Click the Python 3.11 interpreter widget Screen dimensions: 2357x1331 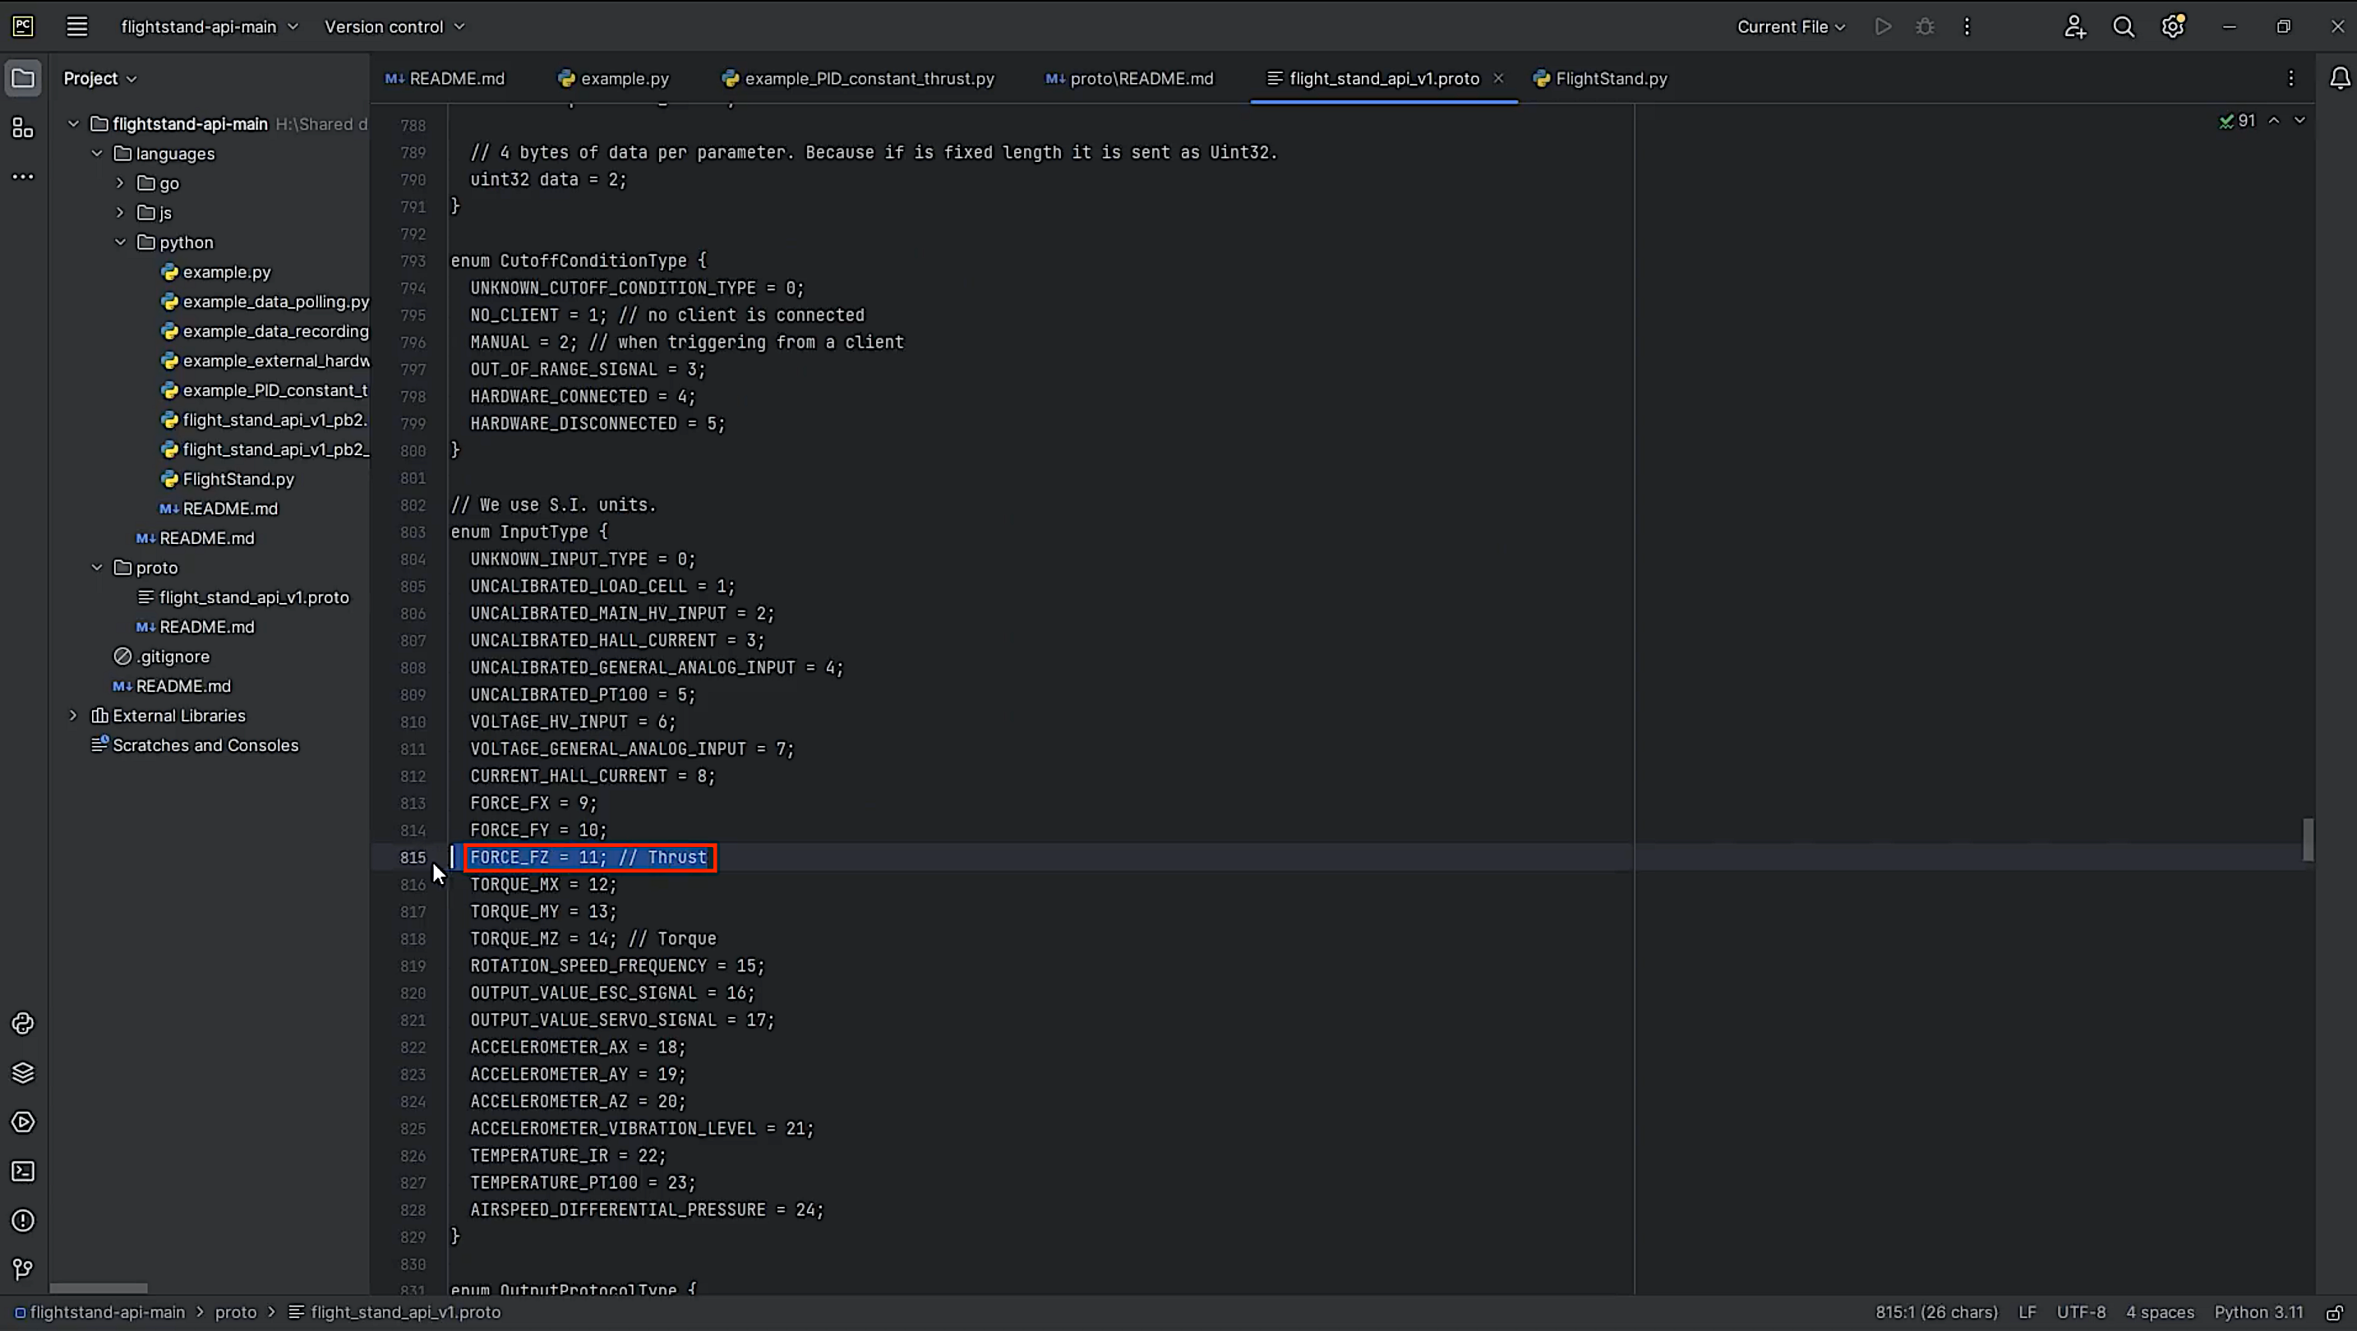pyautogui.click(x=2258, y=1312)
